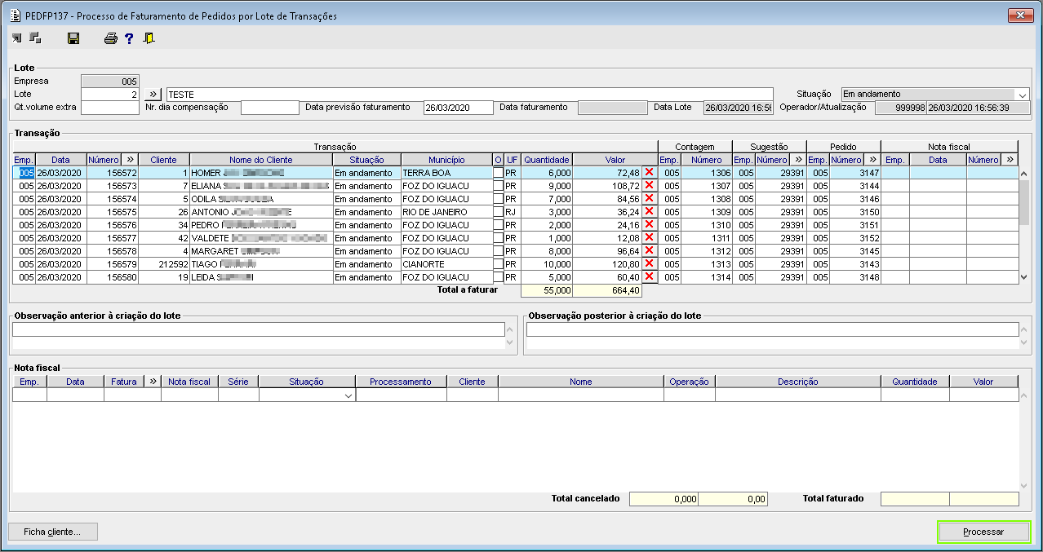
Task: Click the Save diskette icon in the toolbar
Action: click(73, 38)
